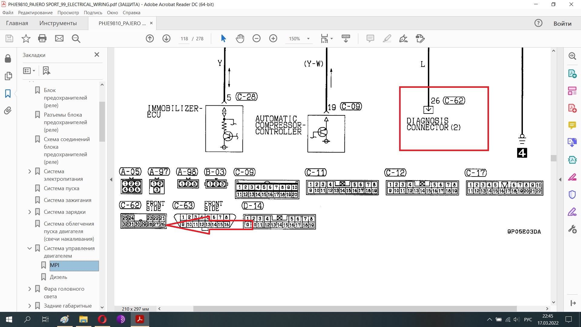
Task: Expand the right tools pane fully
Action: 573,303
